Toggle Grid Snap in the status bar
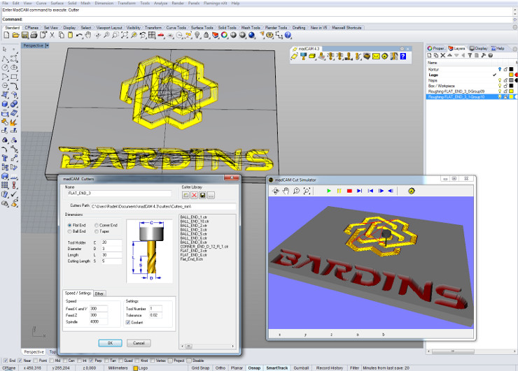 [x=200, y=368]
